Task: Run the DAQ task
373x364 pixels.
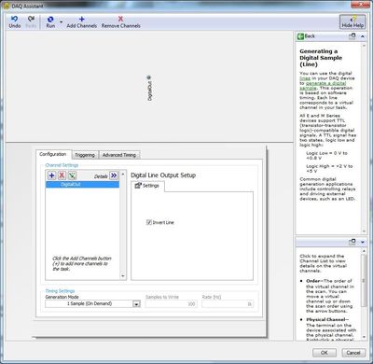Action: click(x=50, y=21)
